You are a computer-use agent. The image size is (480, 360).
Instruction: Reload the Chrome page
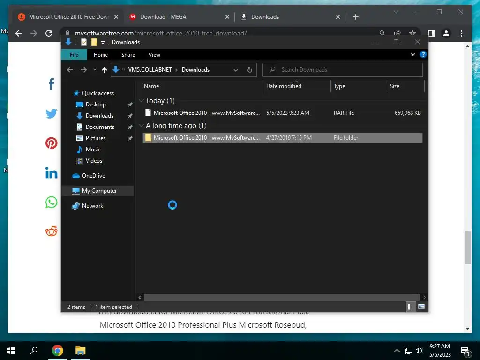[49, 33]
